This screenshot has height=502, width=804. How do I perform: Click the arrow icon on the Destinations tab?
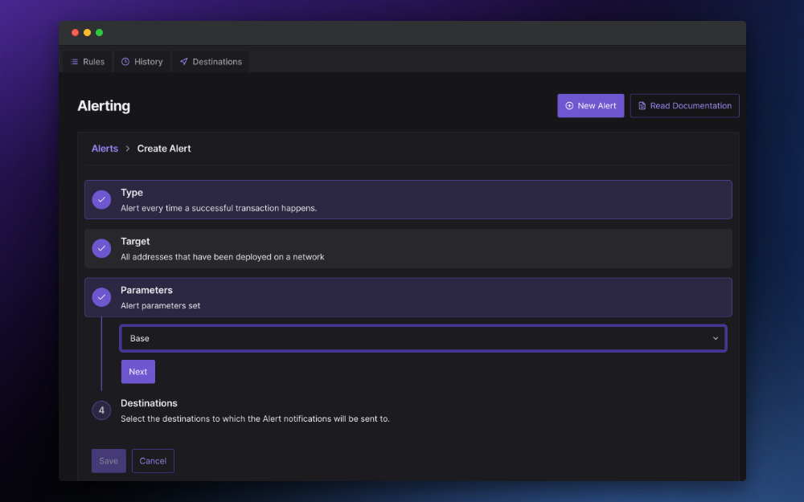[184, 61]
